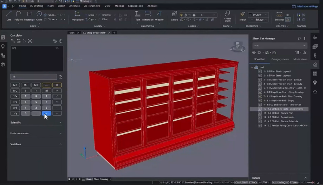Image resolution: width=323 pixels, height=185 pixels.
Task: Search in Sheet Set Manager
Action: [x=299, y=39]
